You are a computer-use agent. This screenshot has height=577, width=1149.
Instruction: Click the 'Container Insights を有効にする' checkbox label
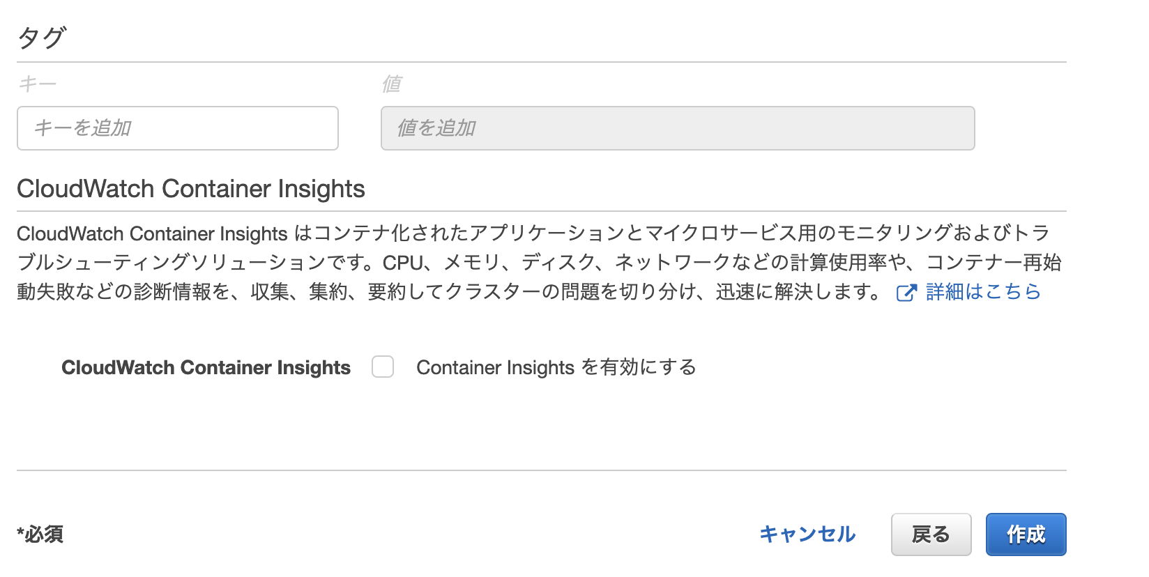556,367
